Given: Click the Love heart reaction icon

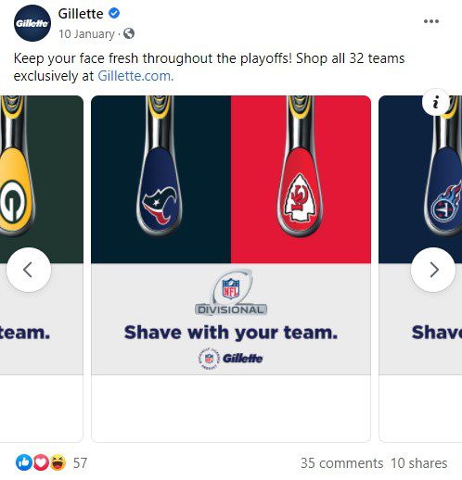Looking at the screenshot, I should click(x=41, y=462).
